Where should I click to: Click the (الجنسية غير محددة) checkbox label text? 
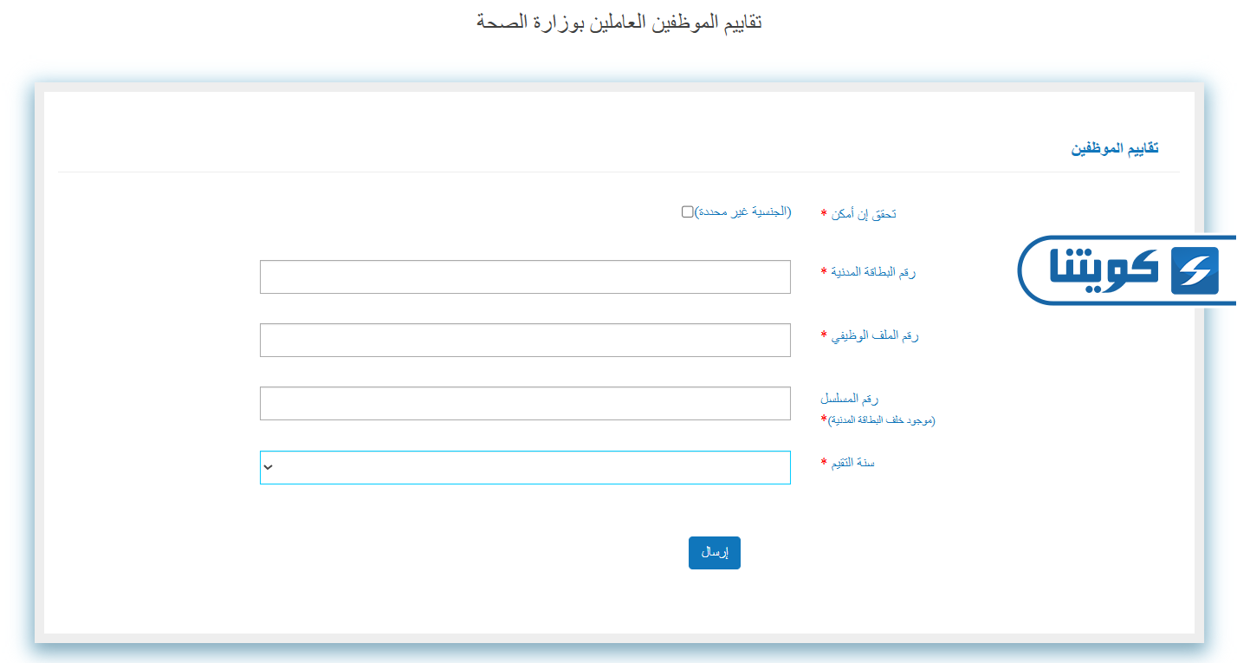click(x=743, y=212)
